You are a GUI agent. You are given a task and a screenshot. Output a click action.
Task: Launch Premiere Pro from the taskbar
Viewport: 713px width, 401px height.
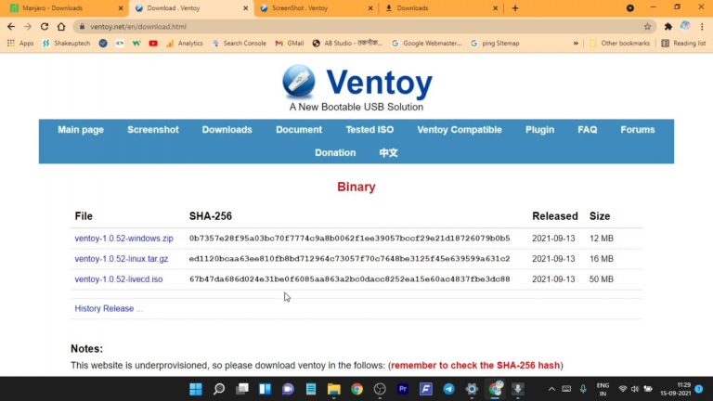[x=403, y=389]
